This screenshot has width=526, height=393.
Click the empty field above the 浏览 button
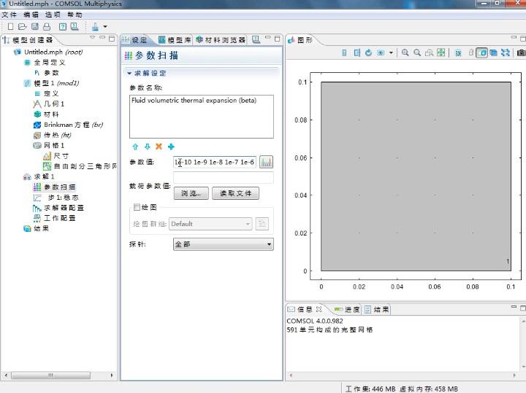[224, 177]
